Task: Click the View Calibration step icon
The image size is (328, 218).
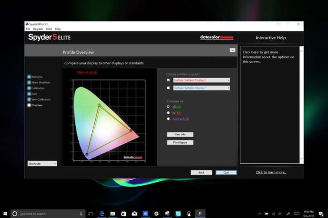Action: [x=29, y=99]
